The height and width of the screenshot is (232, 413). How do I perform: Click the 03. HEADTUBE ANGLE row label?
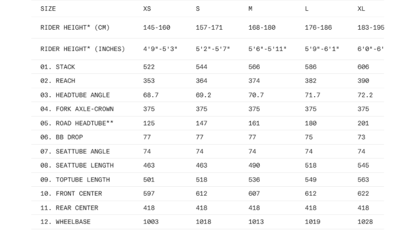[75, 95]
